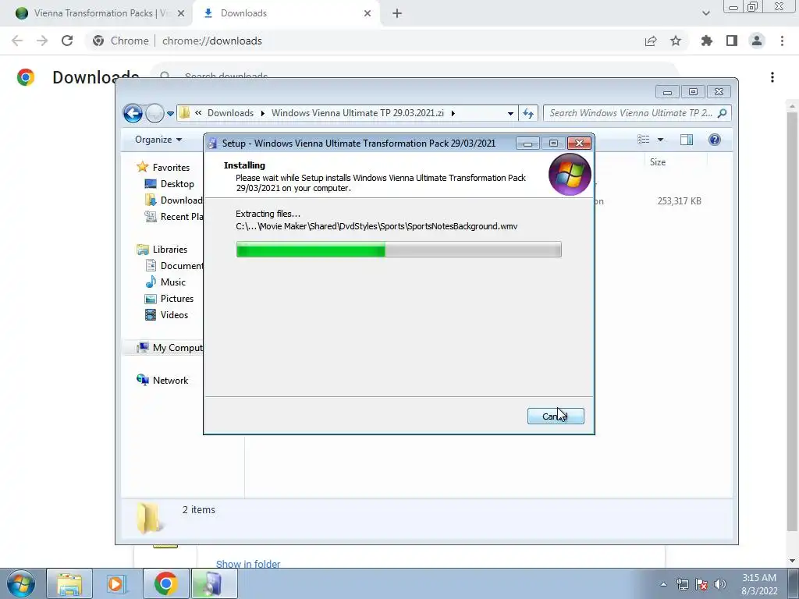Switch to Chrome from taskbar

165,583
